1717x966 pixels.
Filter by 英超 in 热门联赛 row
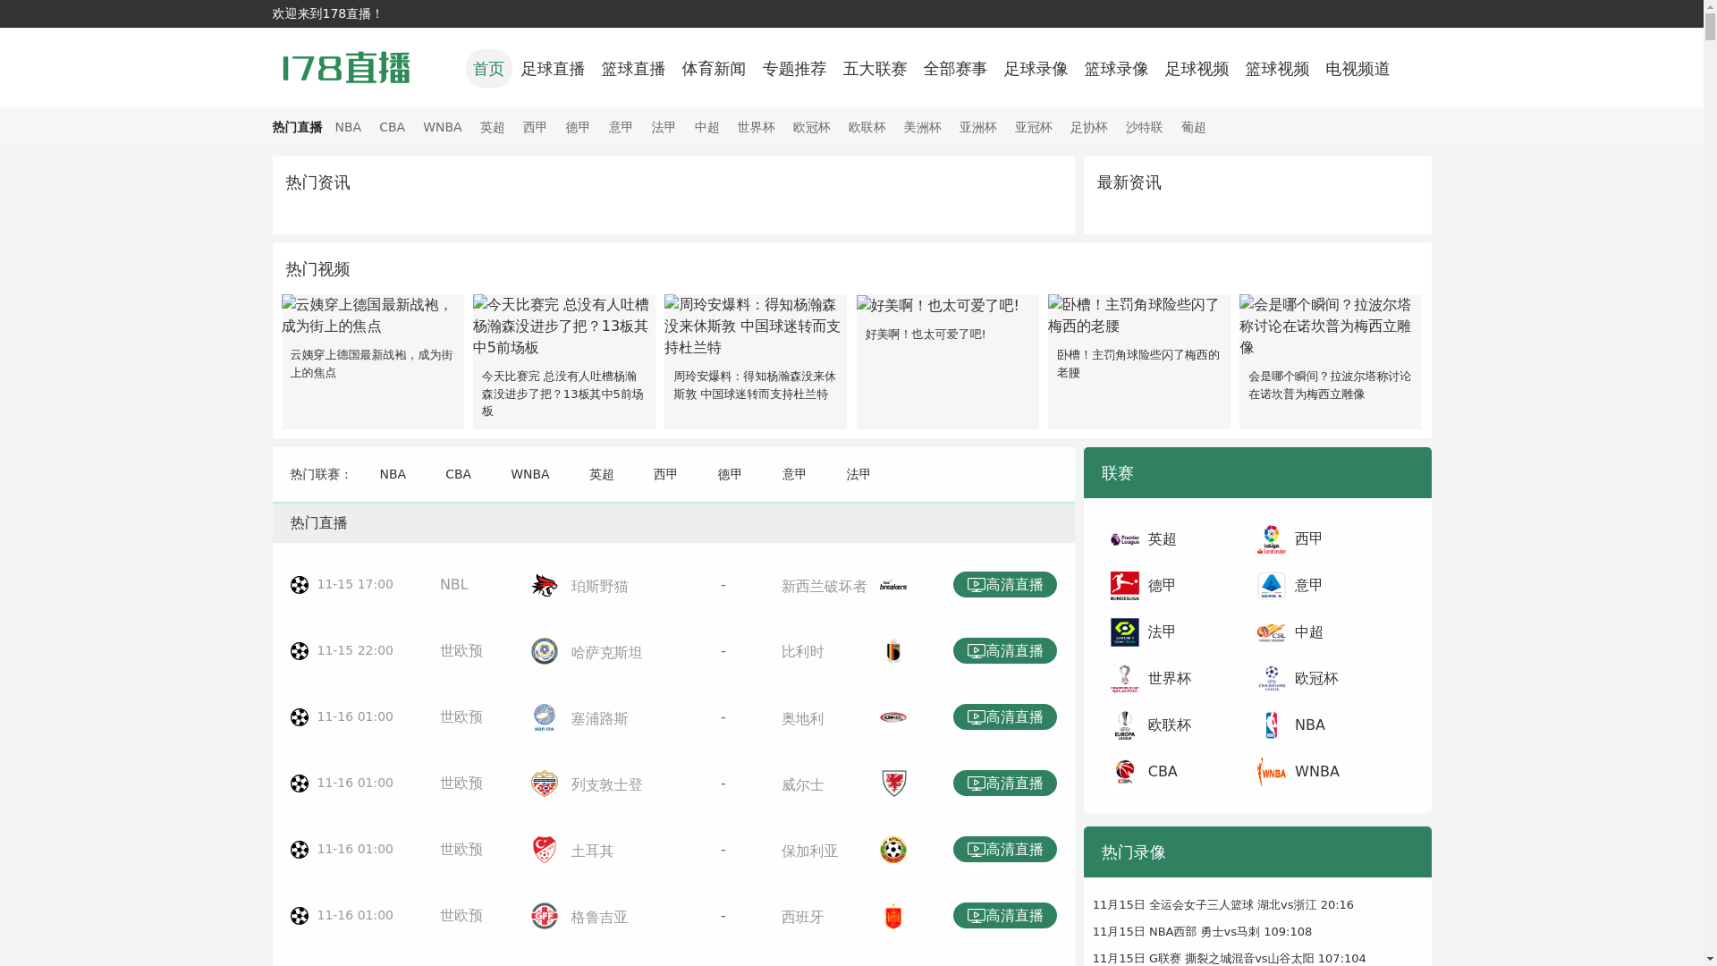(602, 474)
